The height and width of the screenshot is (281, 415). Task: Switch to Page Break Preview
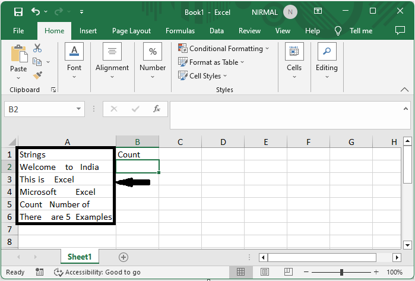pos(288,271)
